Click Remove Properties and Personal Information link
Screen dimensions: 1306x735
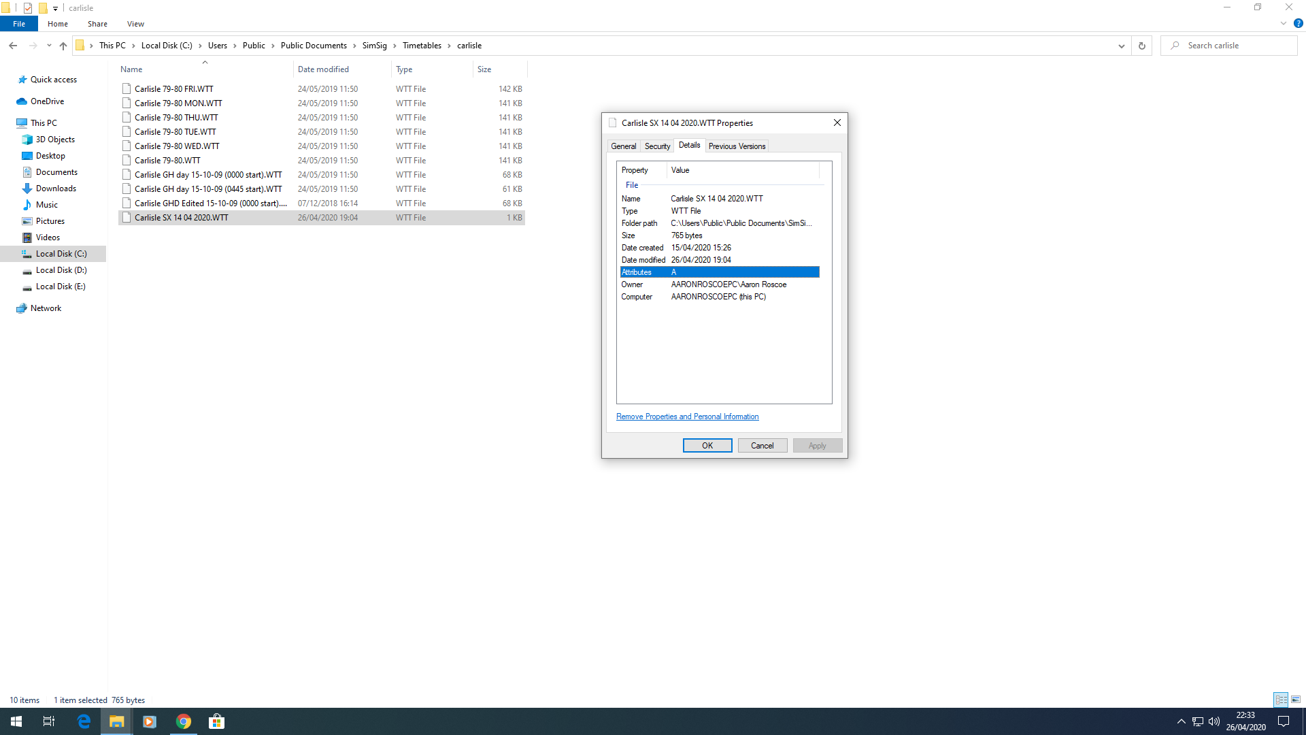[687, 416]
